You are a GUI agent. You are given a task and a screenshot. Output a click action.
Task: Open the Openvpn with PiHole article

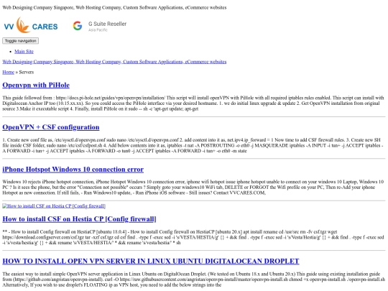click(36, 85)
